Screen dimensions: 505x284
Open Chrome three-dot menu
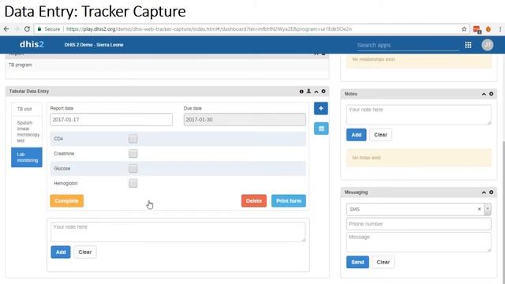tap(500, 29)
